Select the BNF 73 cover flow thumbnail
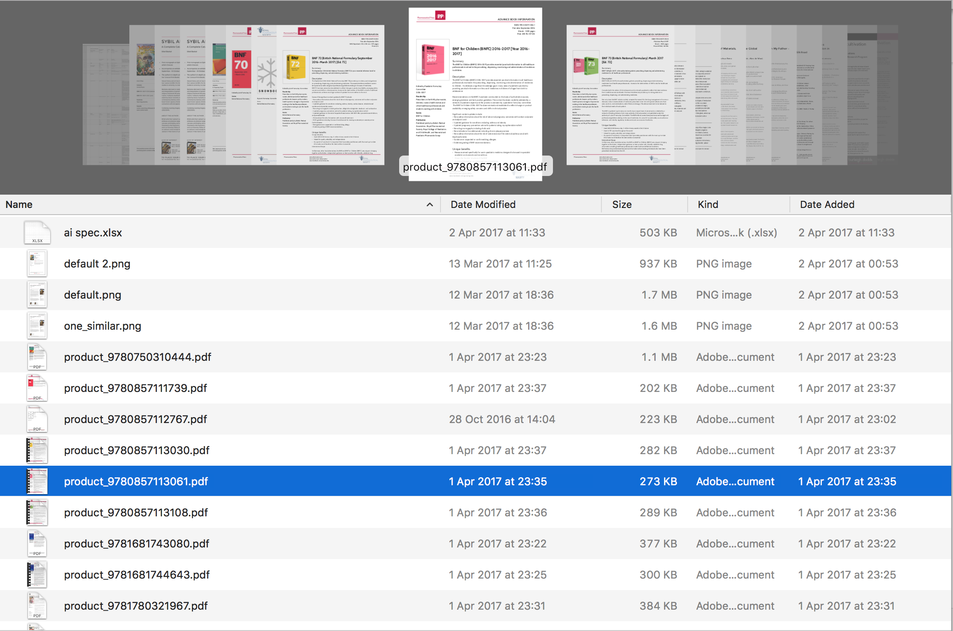 (x=621, y=95)
